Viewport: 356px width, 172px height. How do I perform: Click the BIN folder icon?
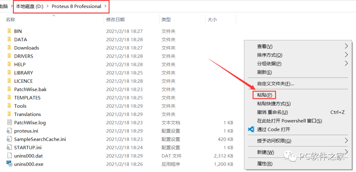point(9,31)
